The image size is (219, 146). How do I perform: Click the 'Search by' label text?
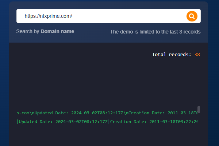click(x=28, y=32)
